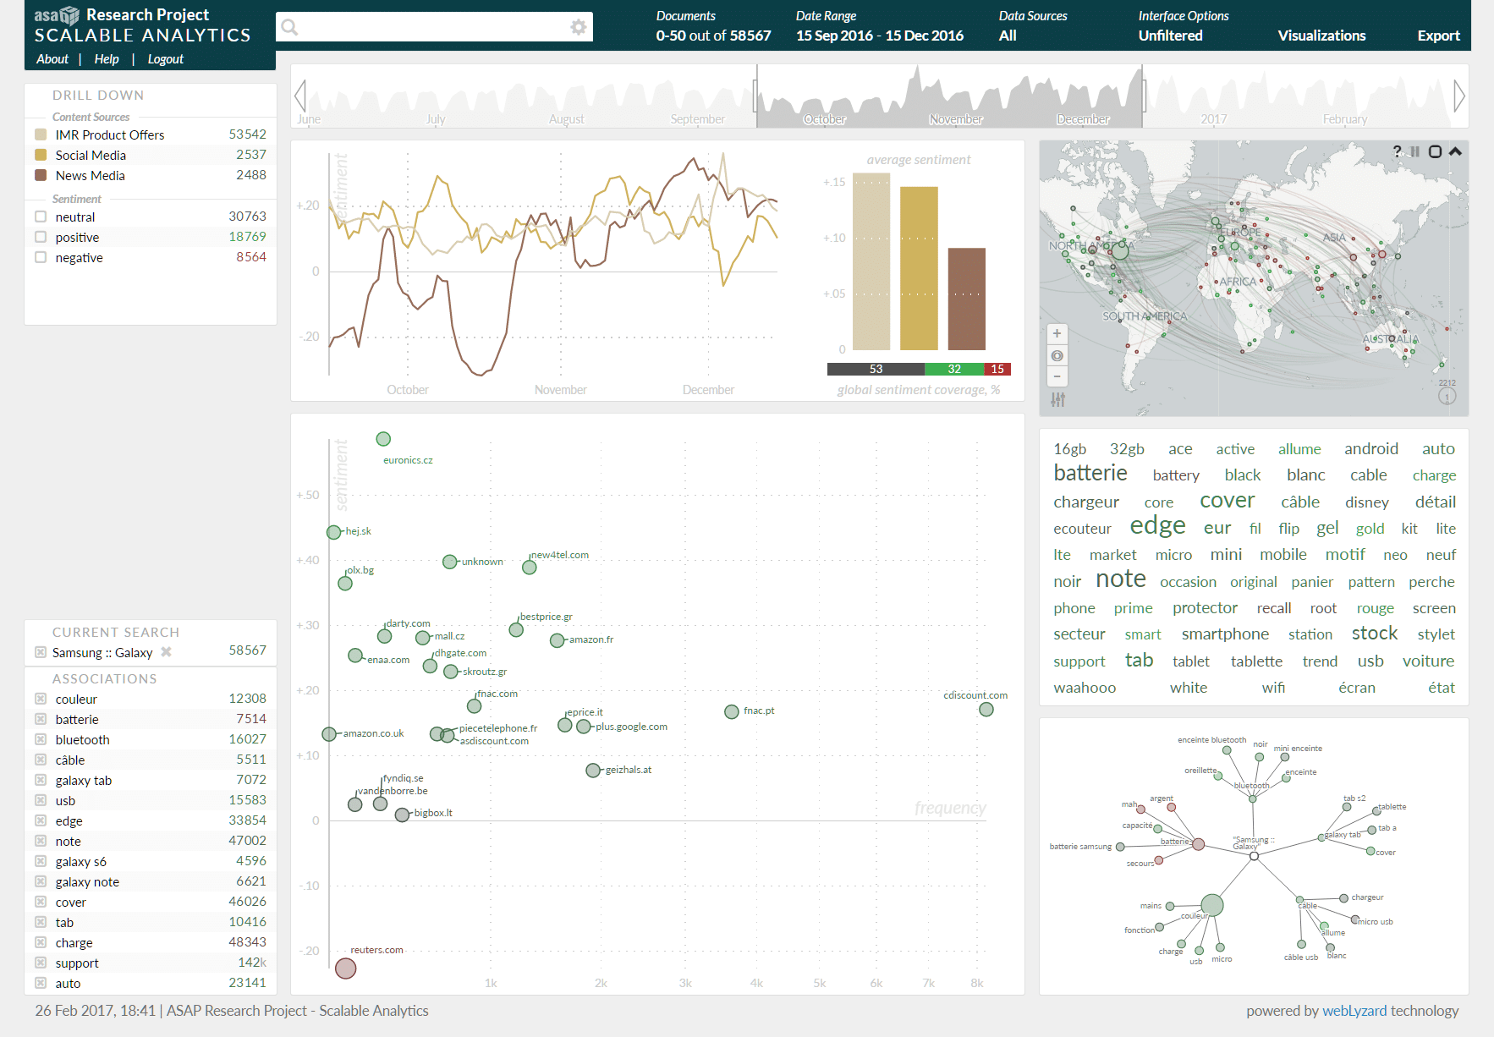Toggle the usb association box
The width and height of the screenshot is (1494, 1037).
click(x=41, y=800)
